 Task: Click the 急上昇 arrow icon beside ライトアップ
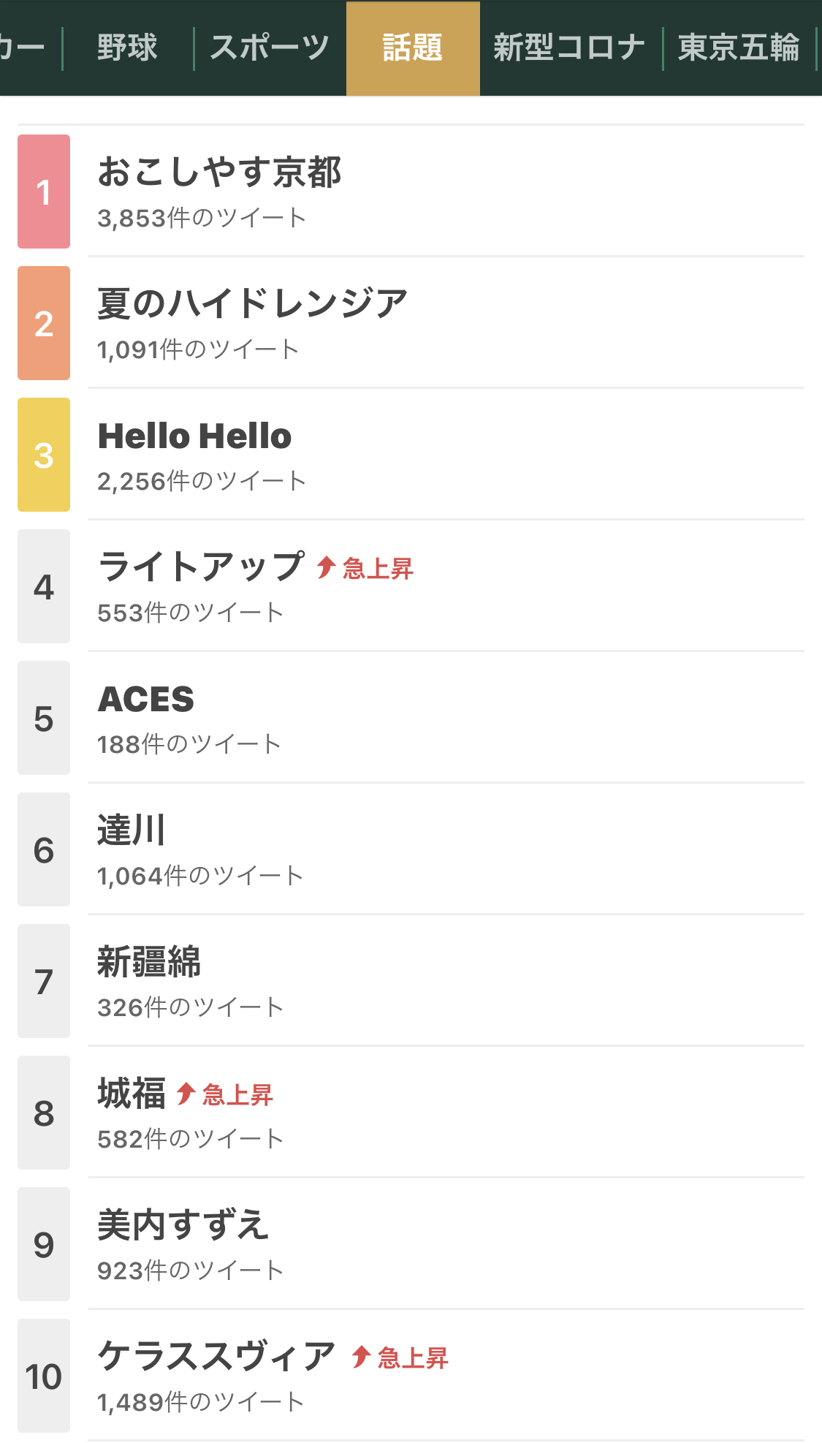pyautogui.click(x=326, y=567)
